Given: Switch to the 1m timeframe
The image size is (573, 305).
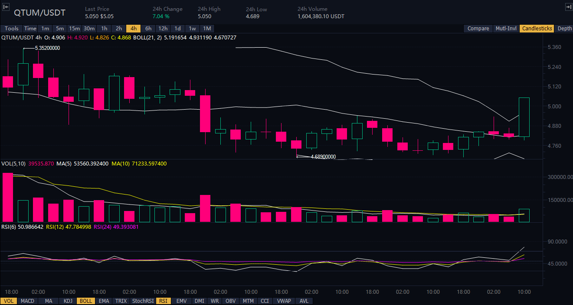Looking at the screenshot, I should tap(45, 29).
